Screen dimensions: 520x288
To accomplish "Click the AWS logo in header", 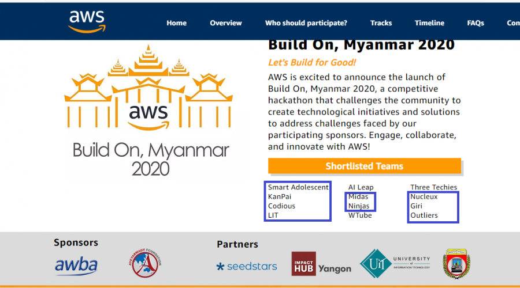I will coord(87,21).
